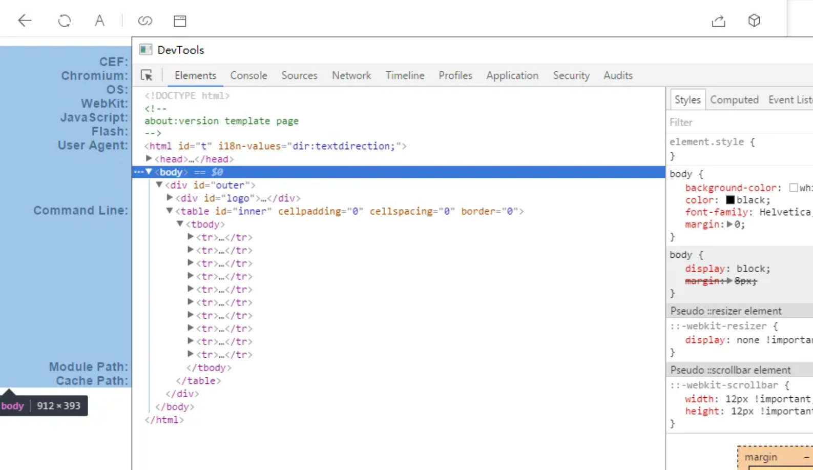
Task: Select the closing html tag
Action: click(164, 419)
